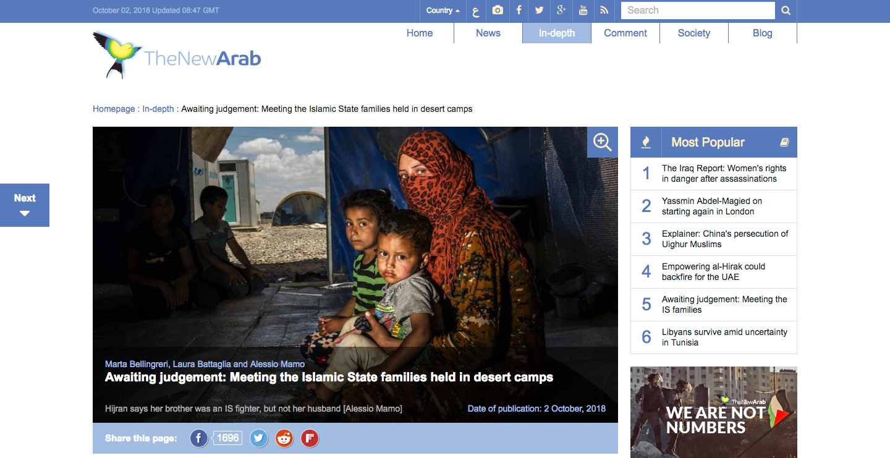Share this article on Flipboard
The width and height of the screenshot is (890, 458).
click(x=310, y=438)
